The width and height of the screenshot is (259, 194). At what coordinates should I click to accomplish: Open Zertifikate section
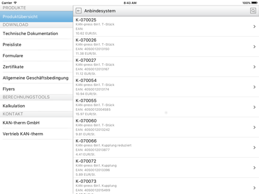click(x=36, y=67)
